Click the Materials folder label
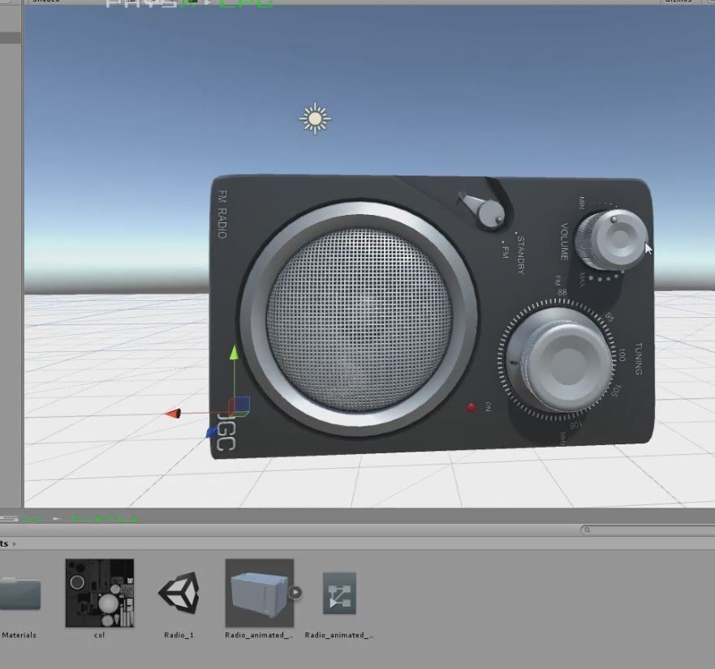The image size is (715, 669). [19, 635]
